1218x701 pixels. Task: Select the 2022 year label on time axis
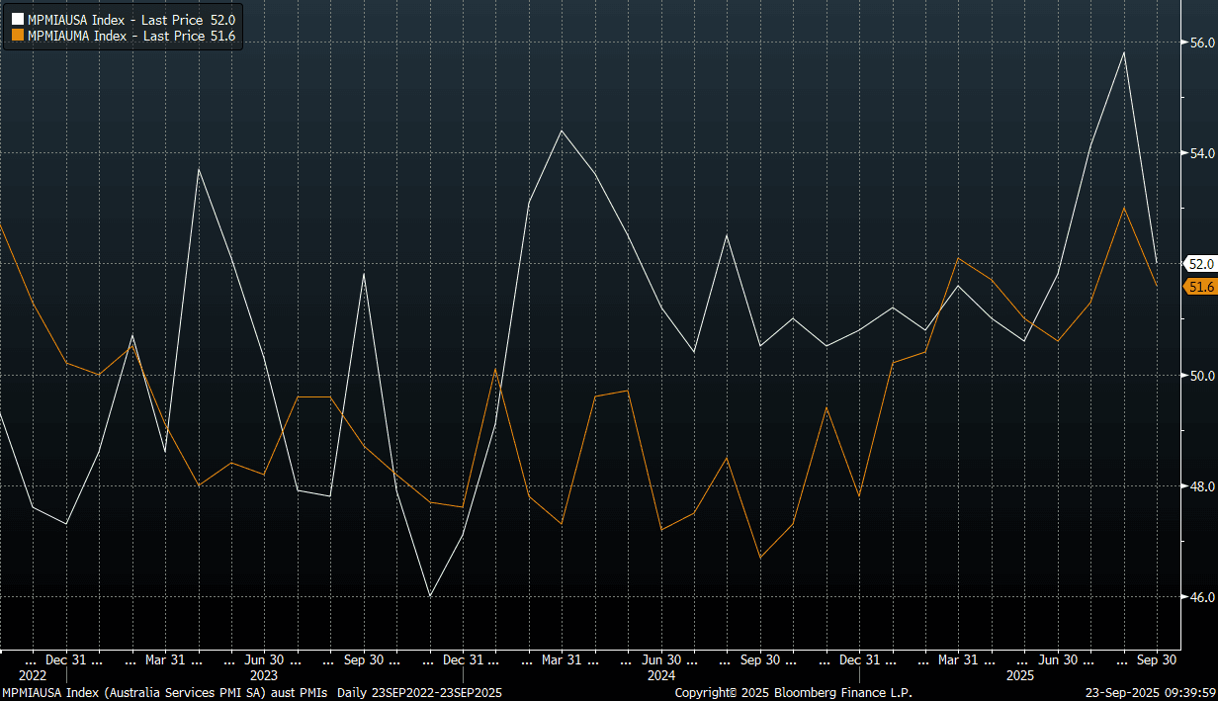click(x=32, y=675)
